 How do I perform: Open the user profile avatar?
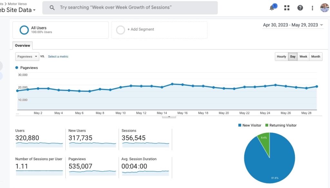click(x=325, y=8)
